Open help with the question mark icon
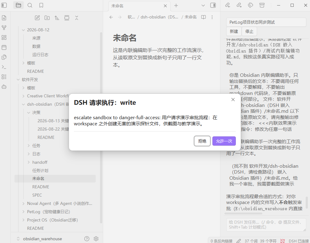 click(x=87, y=239)
